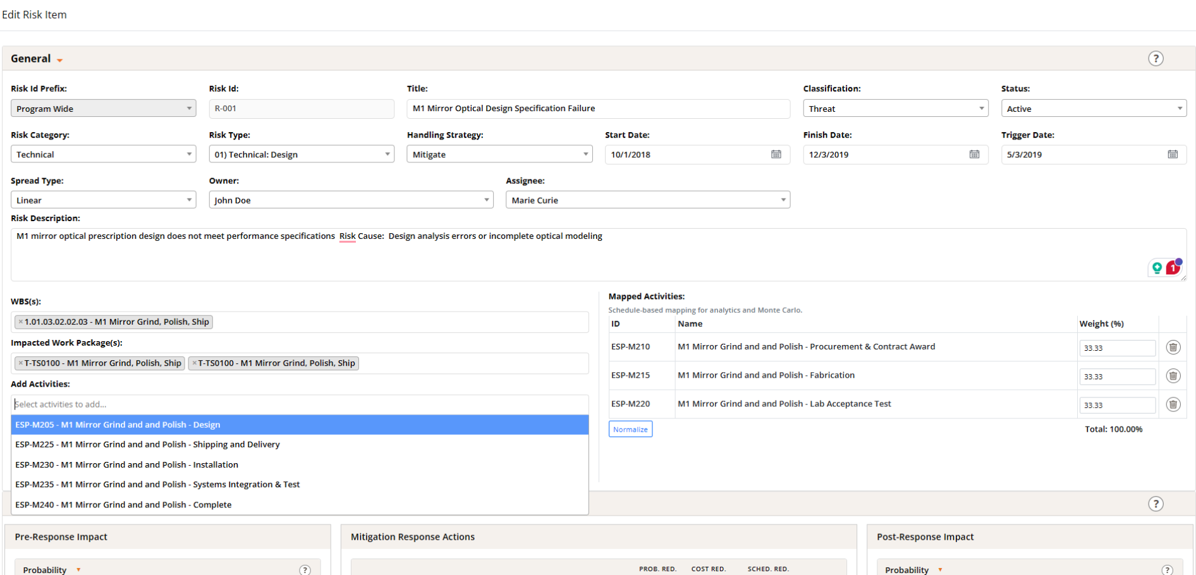Select ESP-M205 Design activity option
The image size is (1196, 575).
(300, 425)
